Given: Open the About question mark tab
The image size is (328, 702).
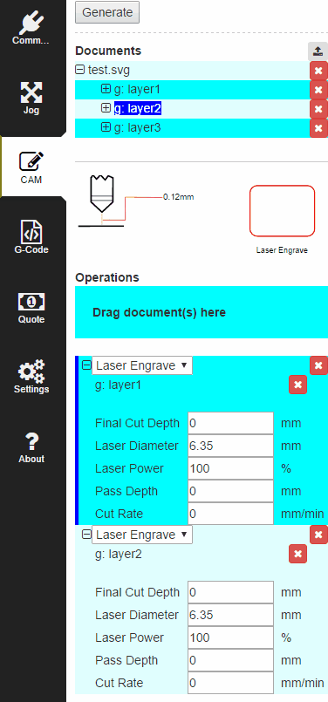Looking at the screenshot, I should 31,446.
